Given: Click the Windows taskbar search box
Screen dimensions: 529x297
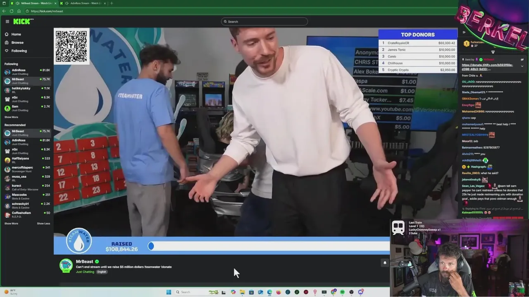Looking at the screenshot, I should tap(197, 292).
